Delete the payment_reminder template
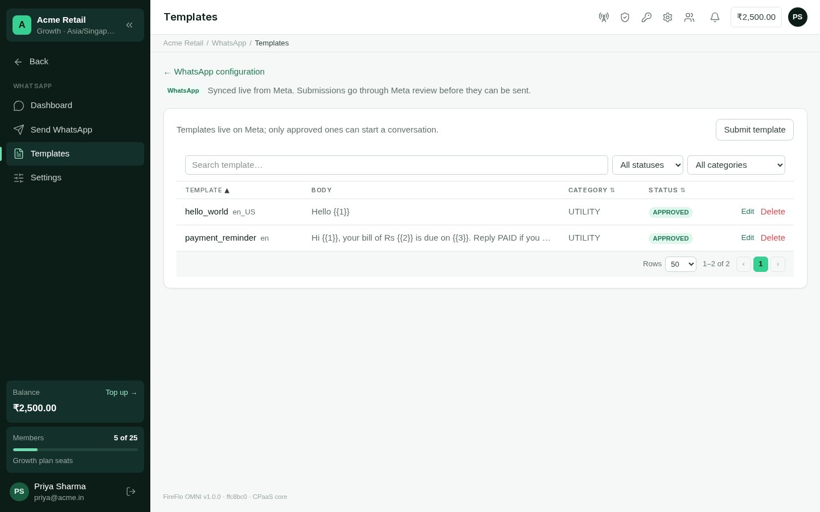The height and width of the screenshot is (512, 820). (773, 238)
